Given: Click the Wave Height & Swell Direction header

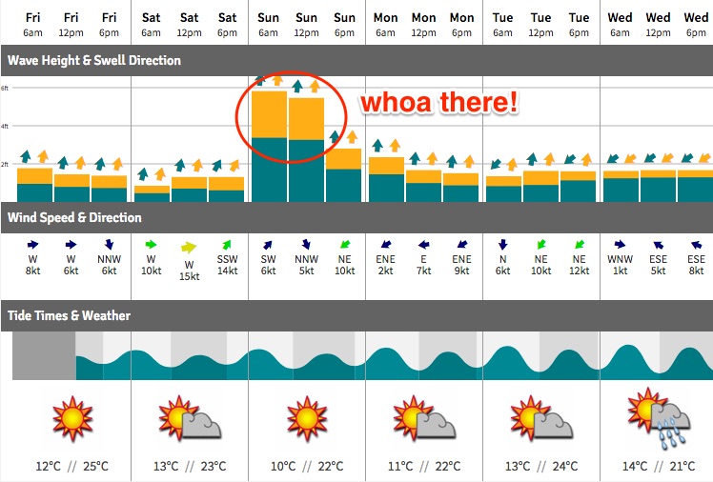Looking at the screenshot, I should (356, 60).
